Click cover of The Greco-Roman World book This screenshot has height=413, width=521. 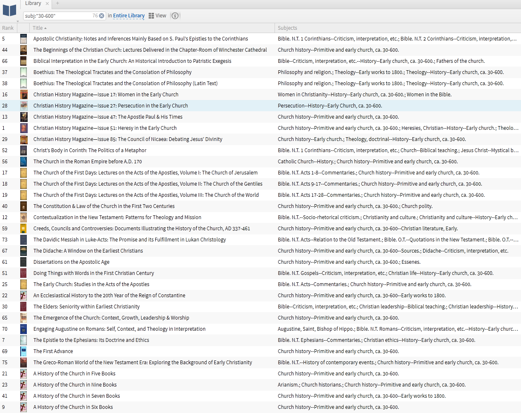tap(24, 363)
